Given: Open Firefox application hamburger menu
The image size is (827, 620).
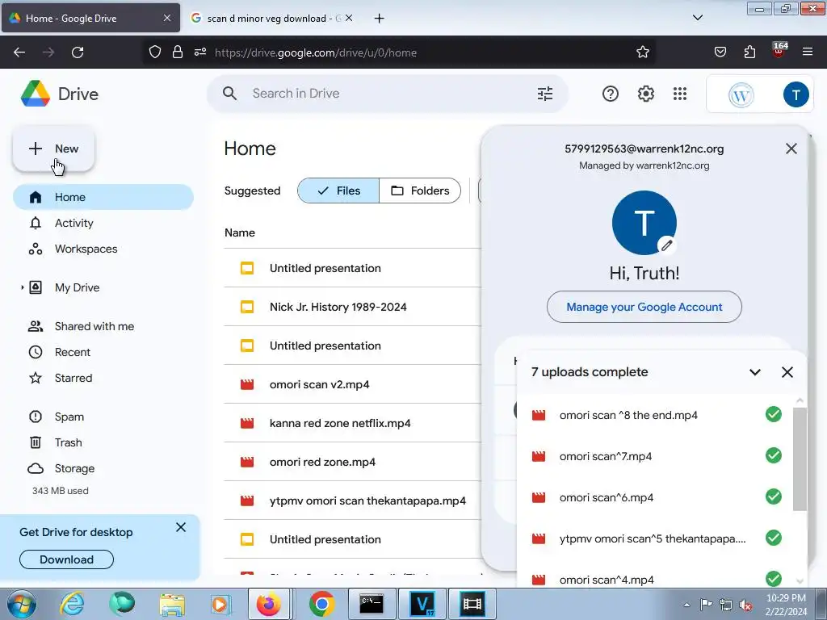Looking at the screenshot, I should tap(808, 52).
